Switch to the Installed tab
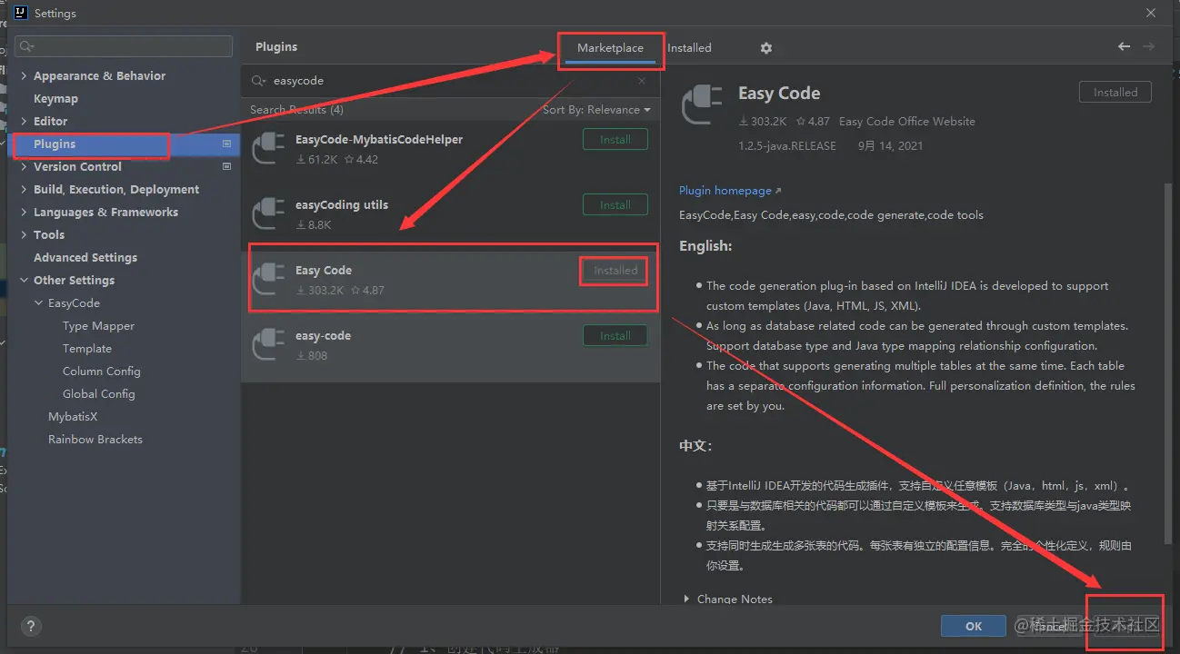 coord(689,48)
